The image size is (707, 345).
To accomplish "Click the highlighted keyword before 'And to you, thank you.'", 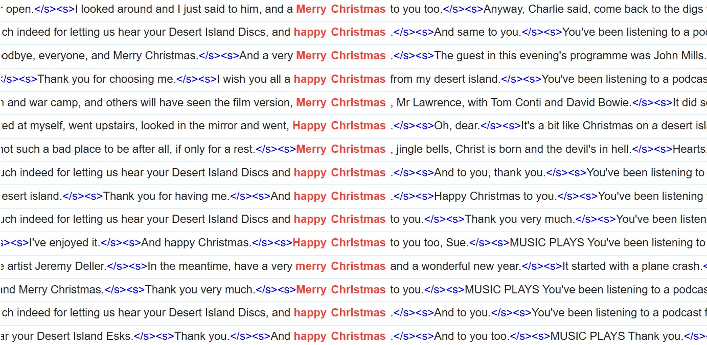I will coord(339,173).
